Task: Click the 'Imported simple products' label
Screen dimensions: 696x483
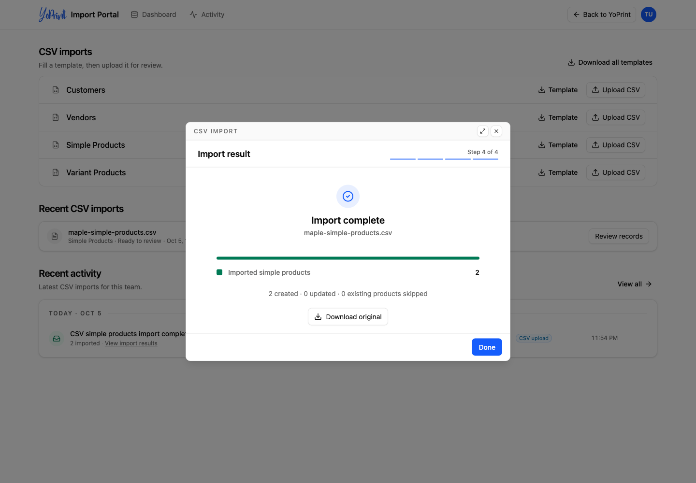Action: tap(269, 272)
